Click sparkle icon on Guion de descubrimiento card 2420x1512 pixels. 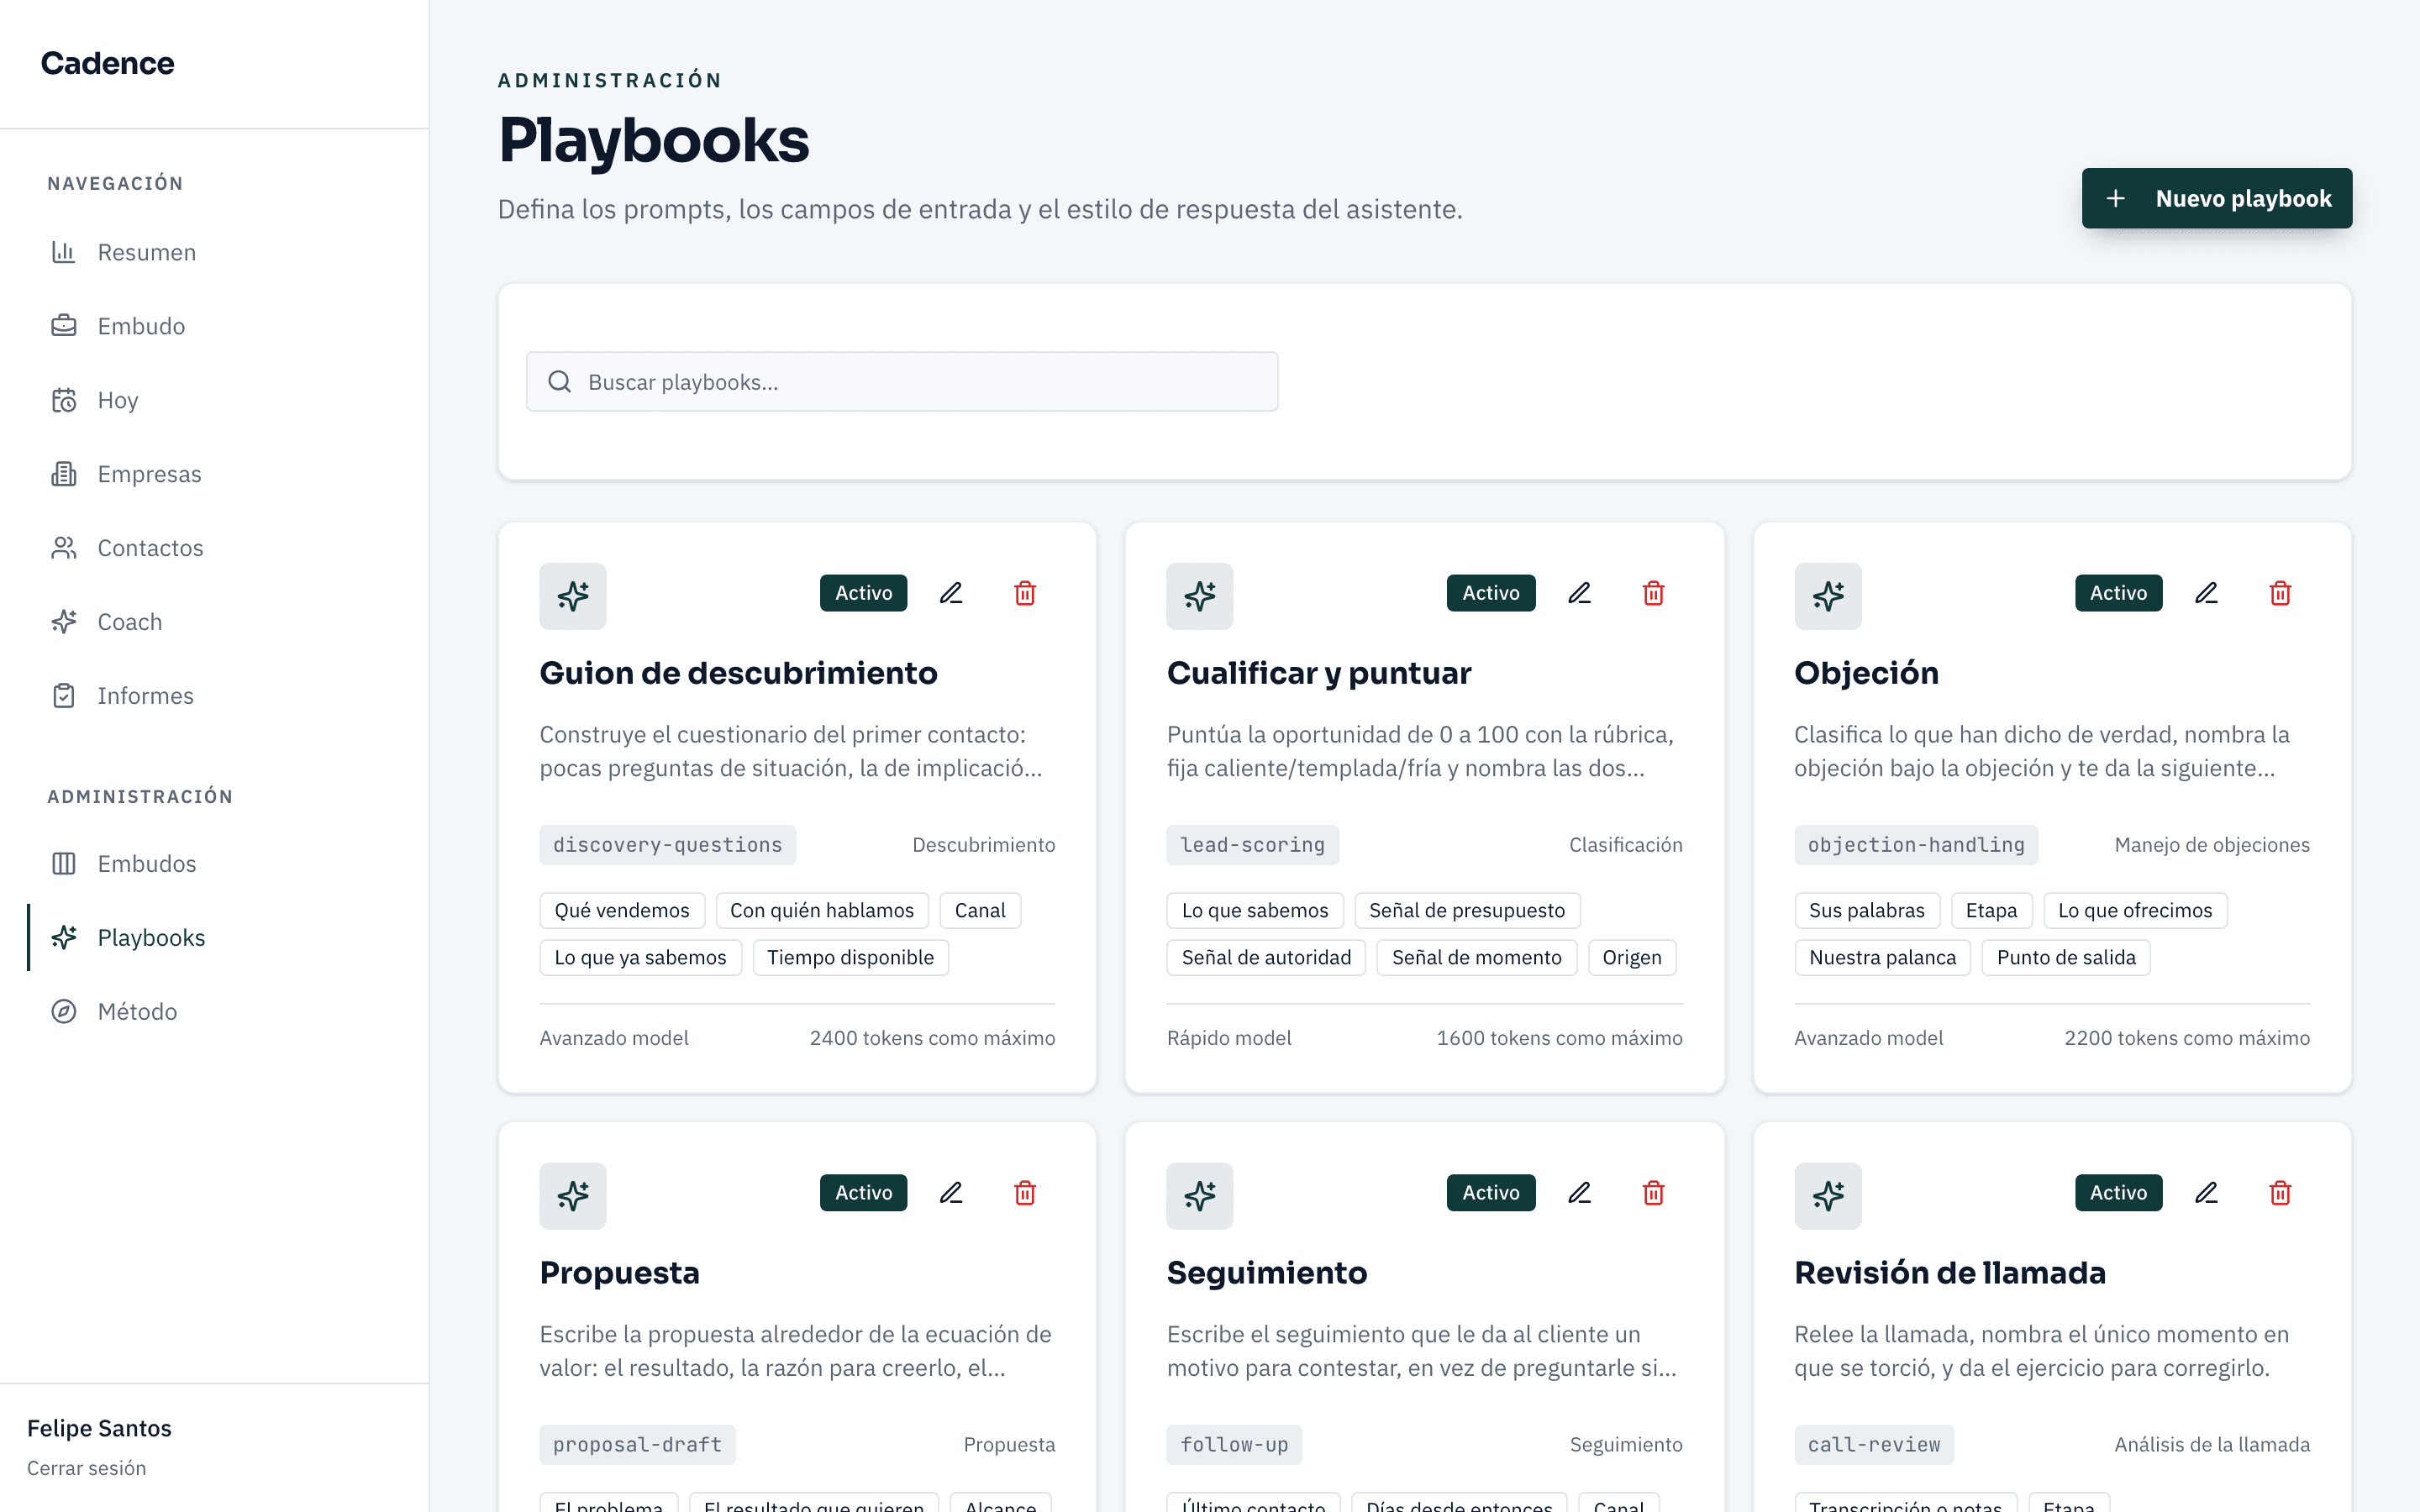(x=573, y=596)
